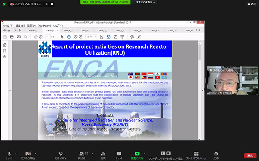259x161 pixels.
Task: Open attachments paperclip panel
Action: (5, 56)
